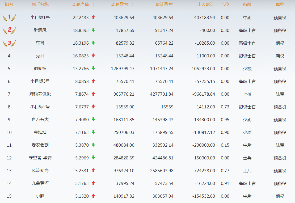Select 期权 in 小豚 row

[280, 196]
